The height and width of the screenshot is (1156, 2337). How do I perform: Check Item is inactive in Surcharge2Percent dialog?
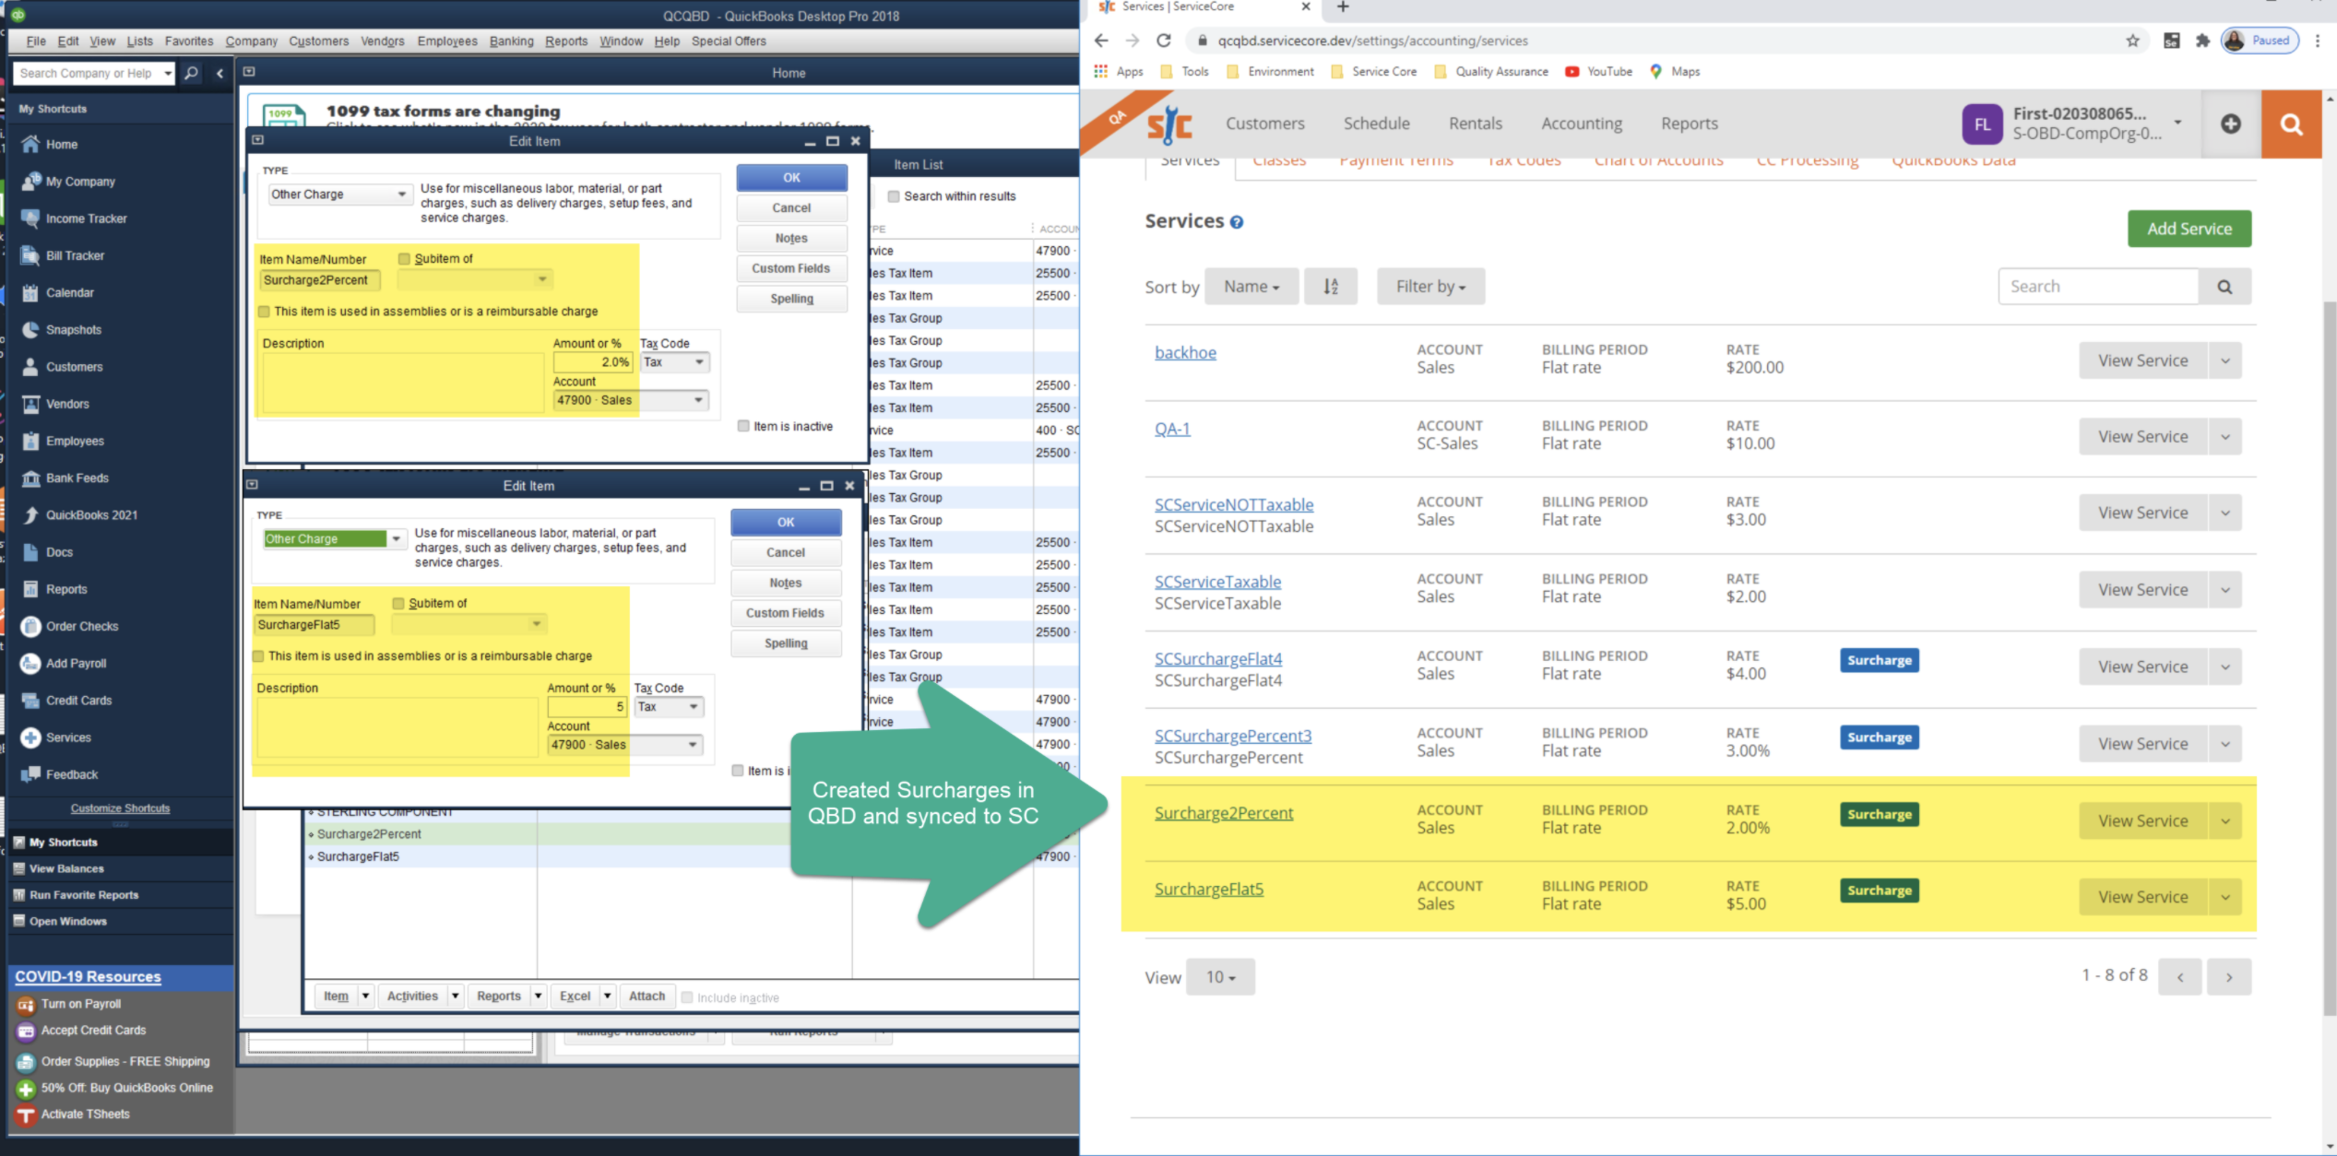tap(743, 426)
